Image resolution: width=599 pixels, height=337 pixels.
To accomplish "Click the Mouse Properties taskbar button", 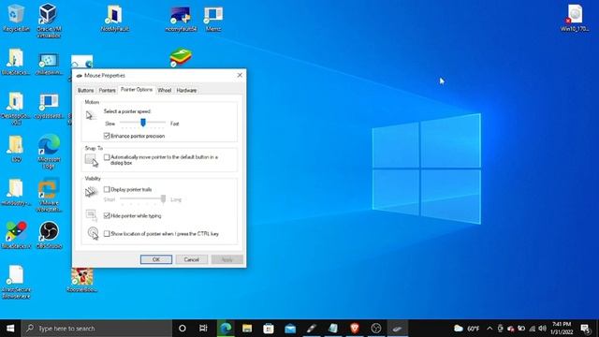I will click(x=398, y=329).
